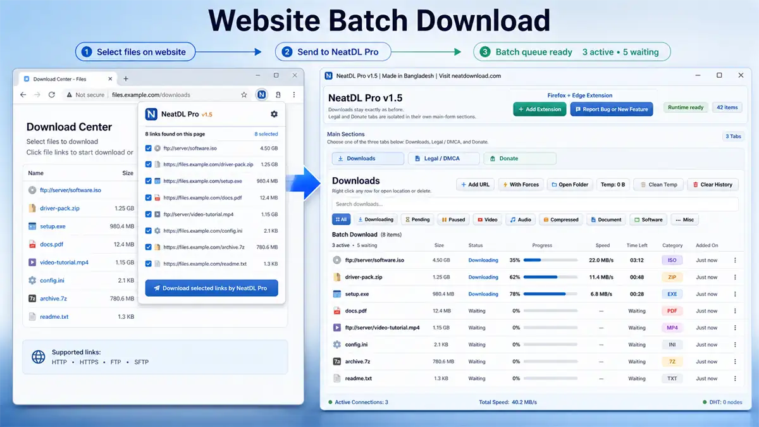This screenshot has width=759, height=427.
Task: Open row menu for ftp://server/software.iso download
Action: tap(735, 260)
